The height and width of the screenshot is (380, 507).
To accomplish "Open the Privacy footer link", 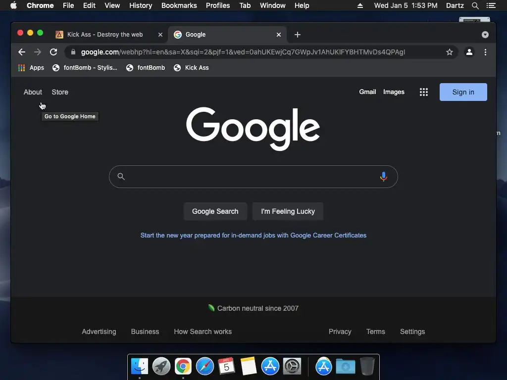I will 340,332.
